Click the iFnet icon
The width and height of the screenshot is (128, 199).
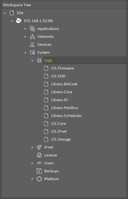point(39,147)
